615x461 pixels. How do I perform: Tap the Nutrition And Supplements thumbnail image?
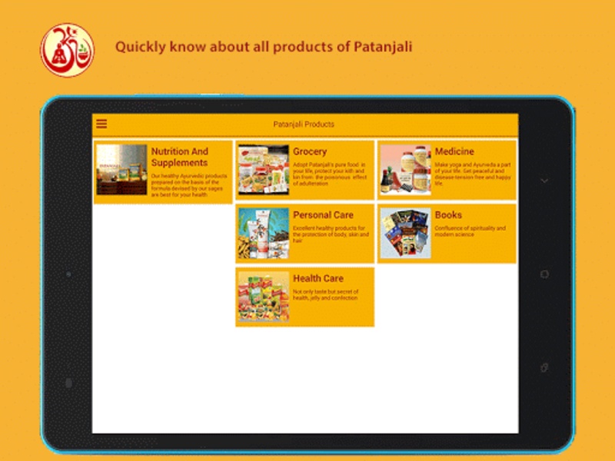pyautogui.click(x=121, y=170)
